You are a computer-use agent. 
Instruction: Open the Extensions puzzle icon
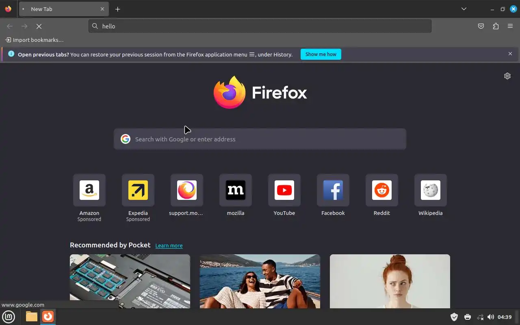(x=496, y=26)
